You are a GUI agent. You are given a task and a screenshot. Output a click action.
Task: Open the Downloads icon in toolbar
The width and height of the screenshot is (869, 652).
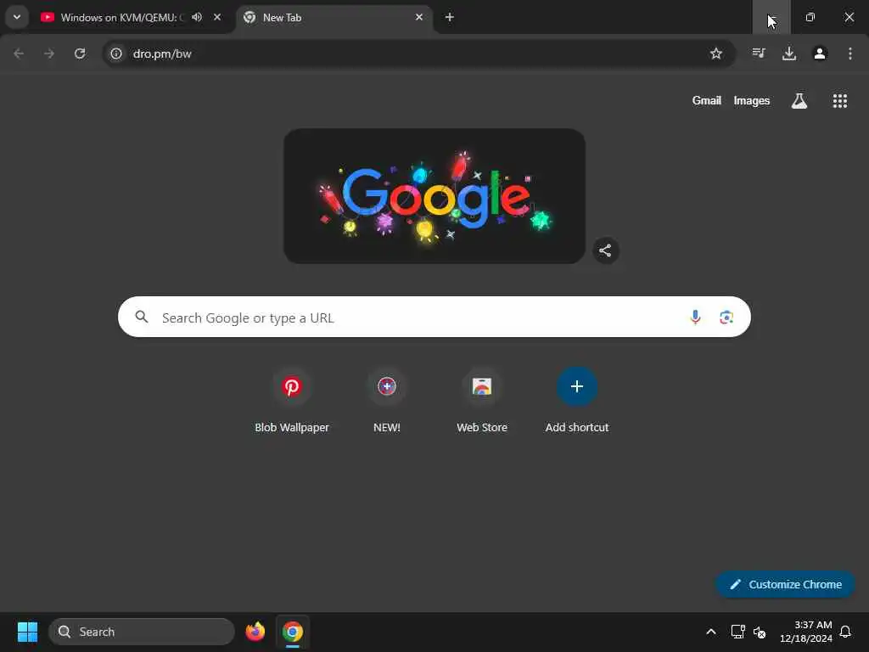[789, 53]
